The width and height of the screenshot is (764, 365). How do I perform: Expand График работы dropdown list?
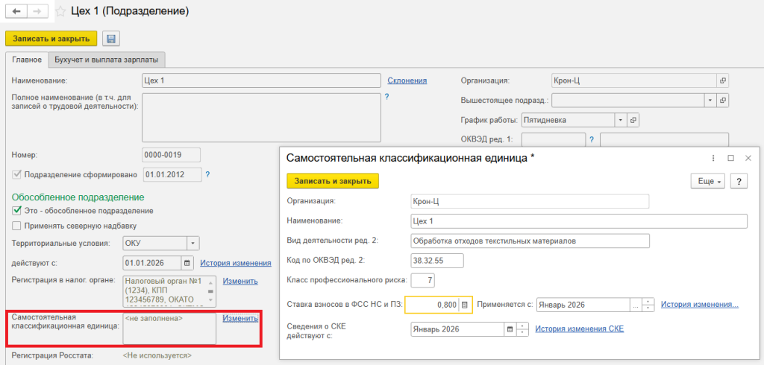pos(619,119)
